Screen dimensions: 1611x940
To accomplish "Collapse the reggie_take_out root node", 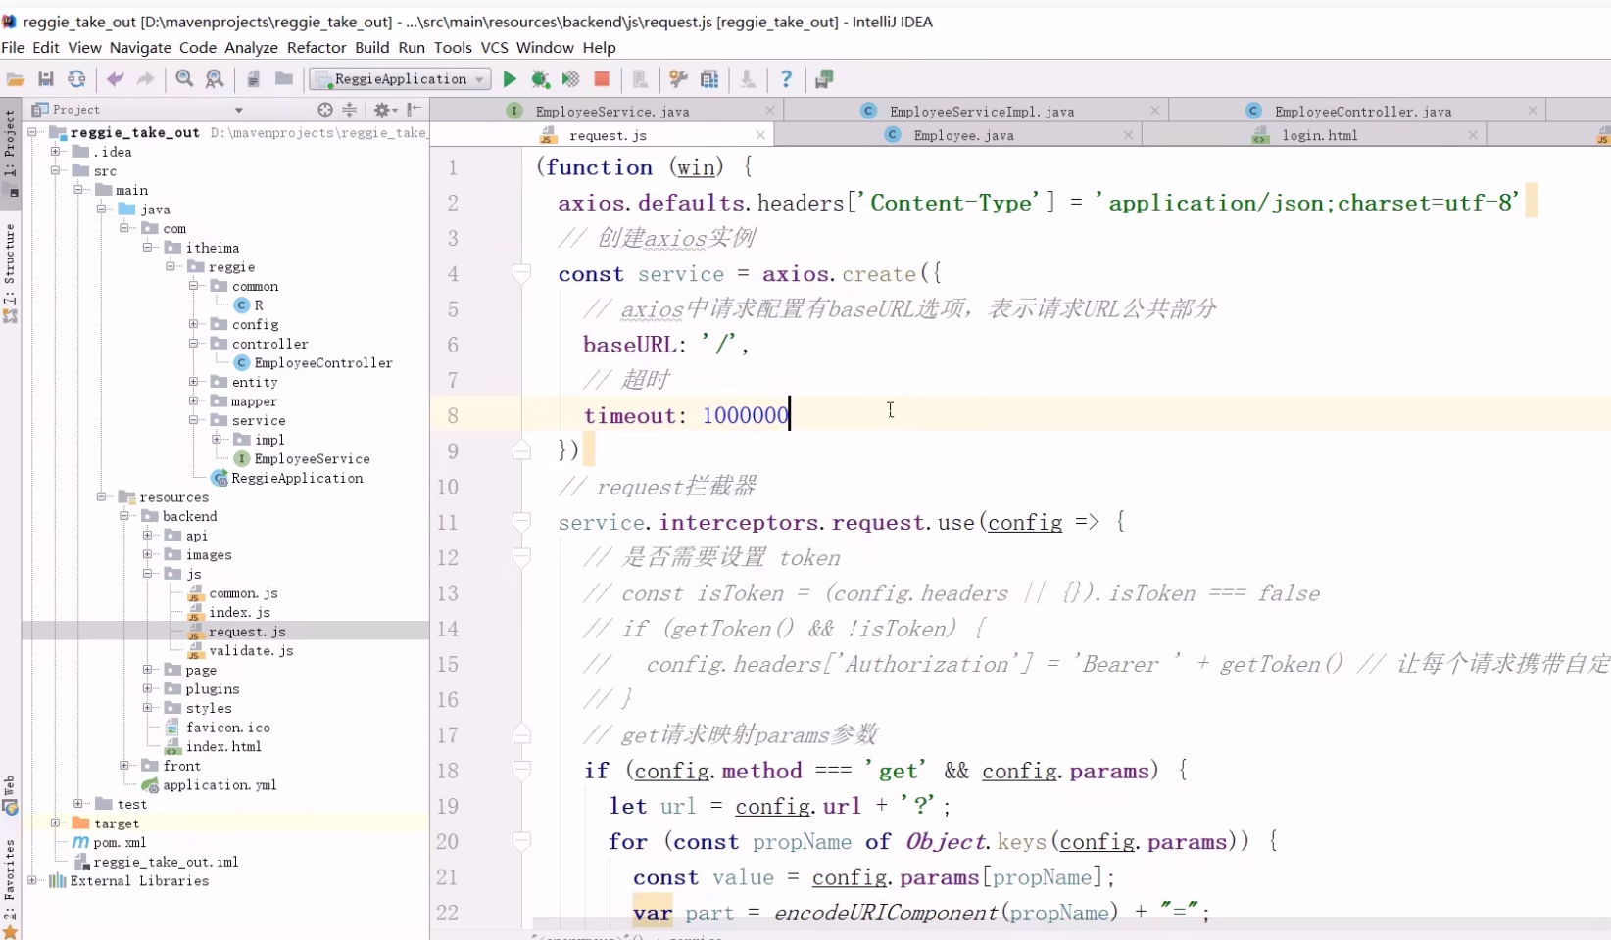I will pos(33,132).
